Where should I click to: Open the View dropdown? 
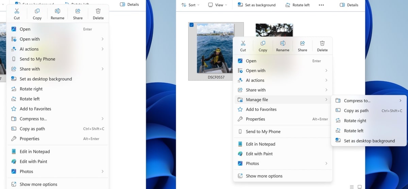(x=218, y=5)
